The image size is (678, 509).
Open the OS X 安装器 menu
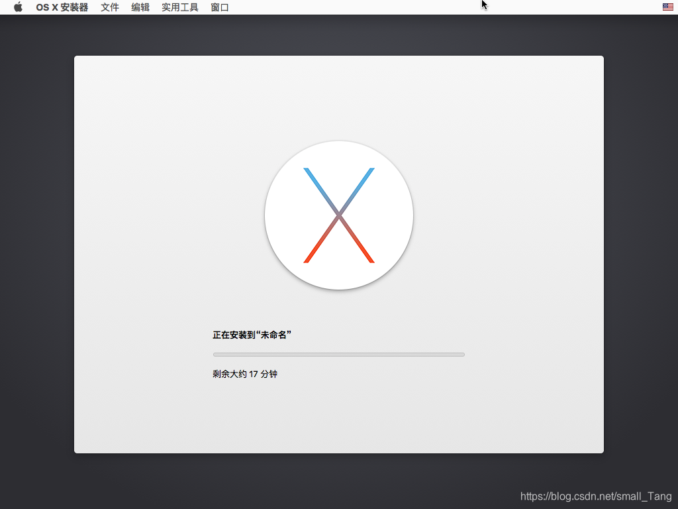point(62,7)
